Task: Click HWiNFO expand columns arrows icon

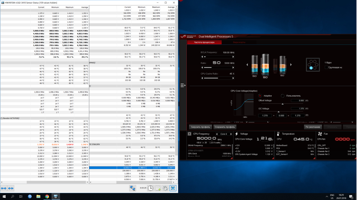Action: click(4, 188)
